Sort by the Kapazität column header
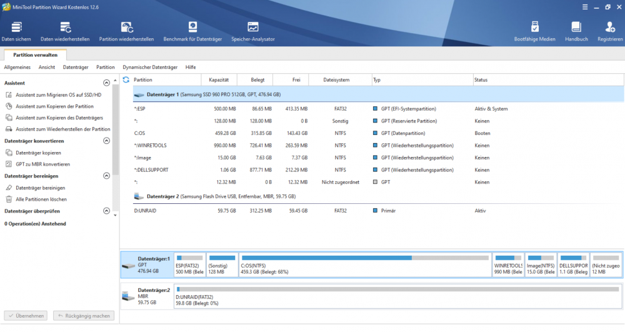The height and width of the screenshot is (332, 625). 219,79
